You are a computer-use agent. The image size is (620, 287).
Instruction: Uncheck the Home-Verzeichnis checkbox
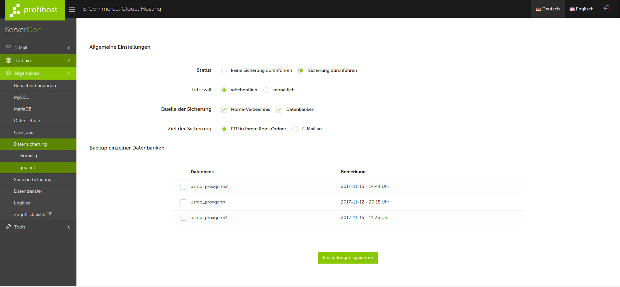pos(224,110)
